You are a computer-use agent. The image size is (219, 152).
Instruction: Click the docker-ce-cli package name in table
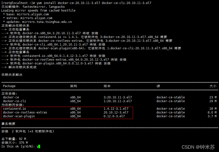tap(14, 101)
